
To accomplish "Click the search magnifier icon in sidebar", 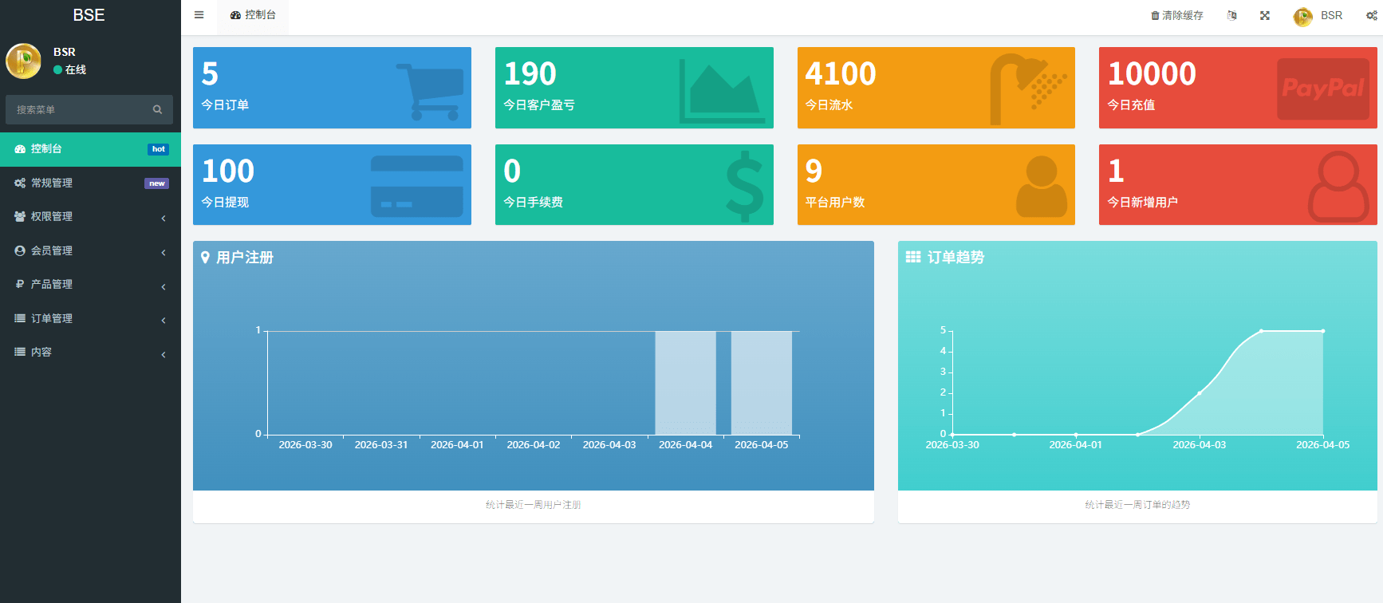I will click(x=157, y=110).
